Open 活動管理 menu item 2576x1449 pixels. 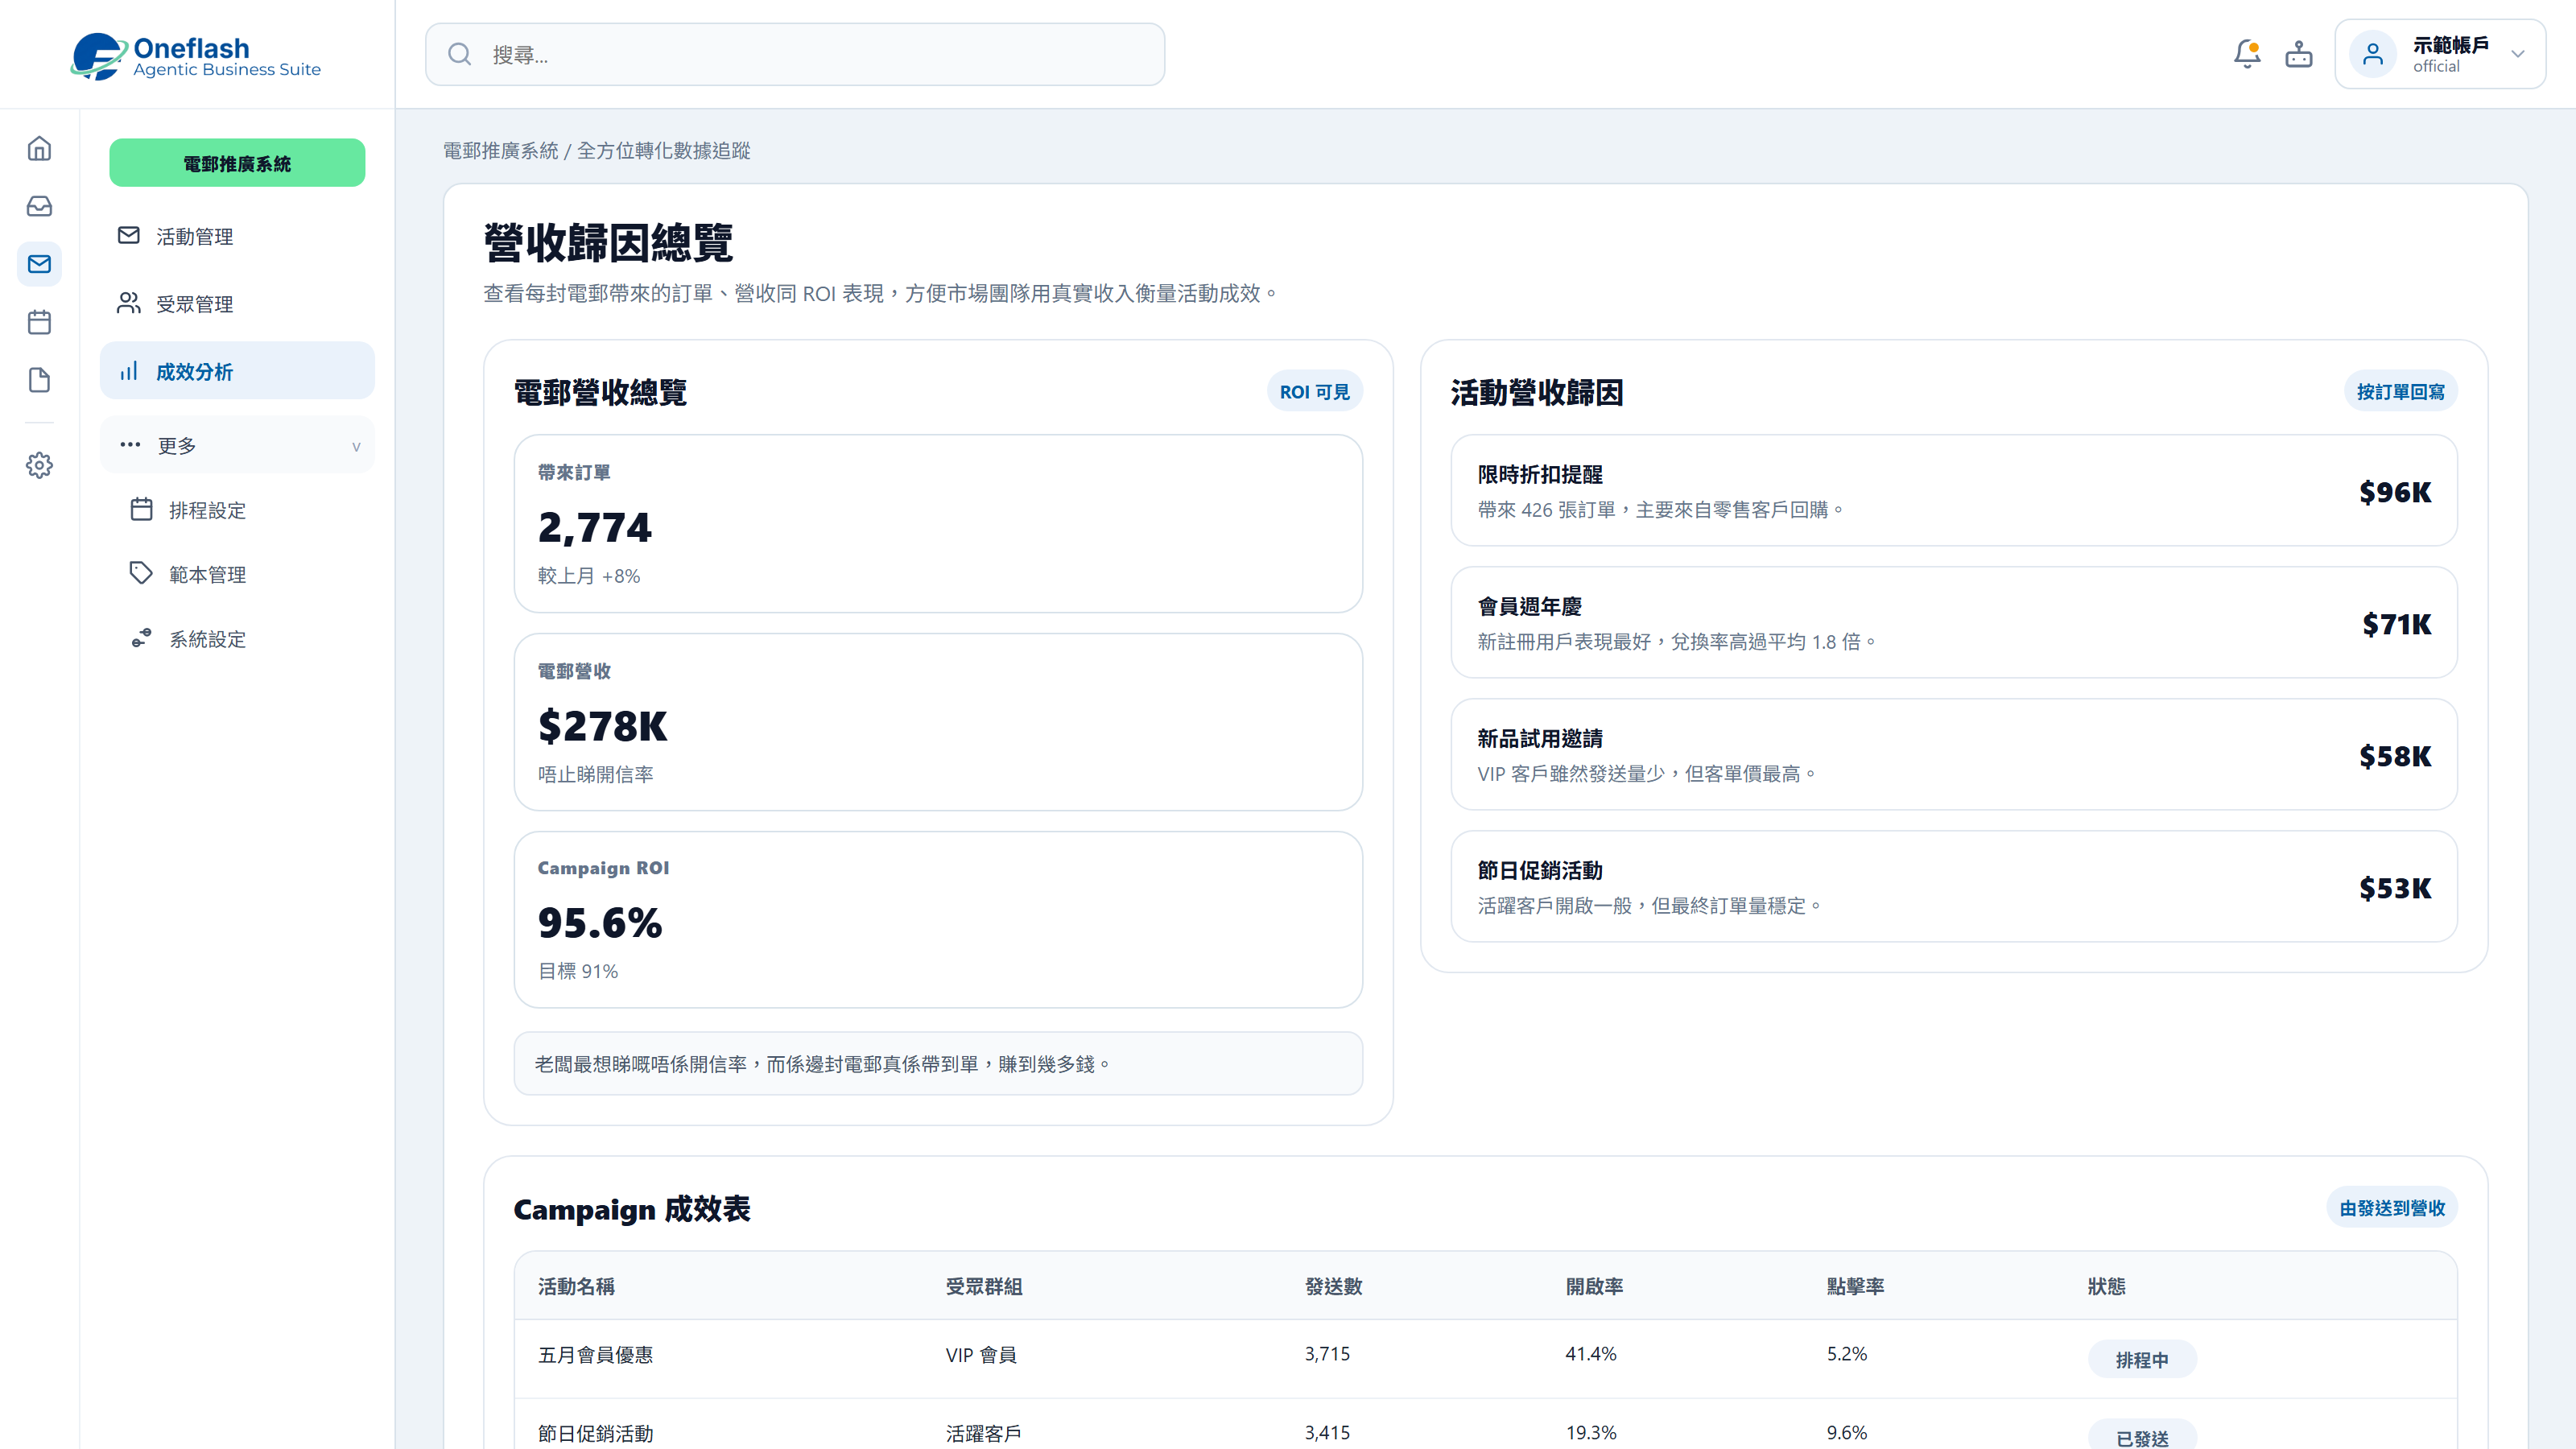point(237,236)
